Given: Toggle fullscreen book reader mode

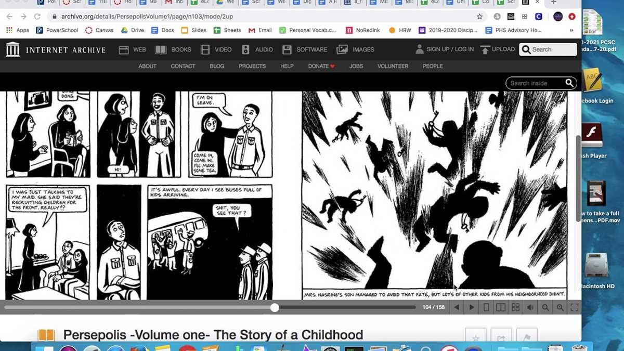Looking at the screenshot, I should [x=575, y=307].
